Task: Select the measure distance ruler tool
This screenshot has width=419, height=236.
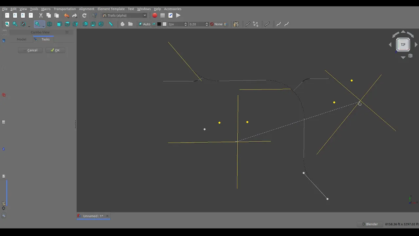Action: click(111, 24)
